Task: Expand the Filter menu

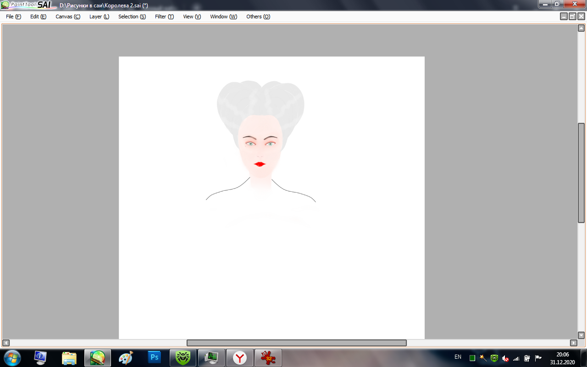Action: 164,17
